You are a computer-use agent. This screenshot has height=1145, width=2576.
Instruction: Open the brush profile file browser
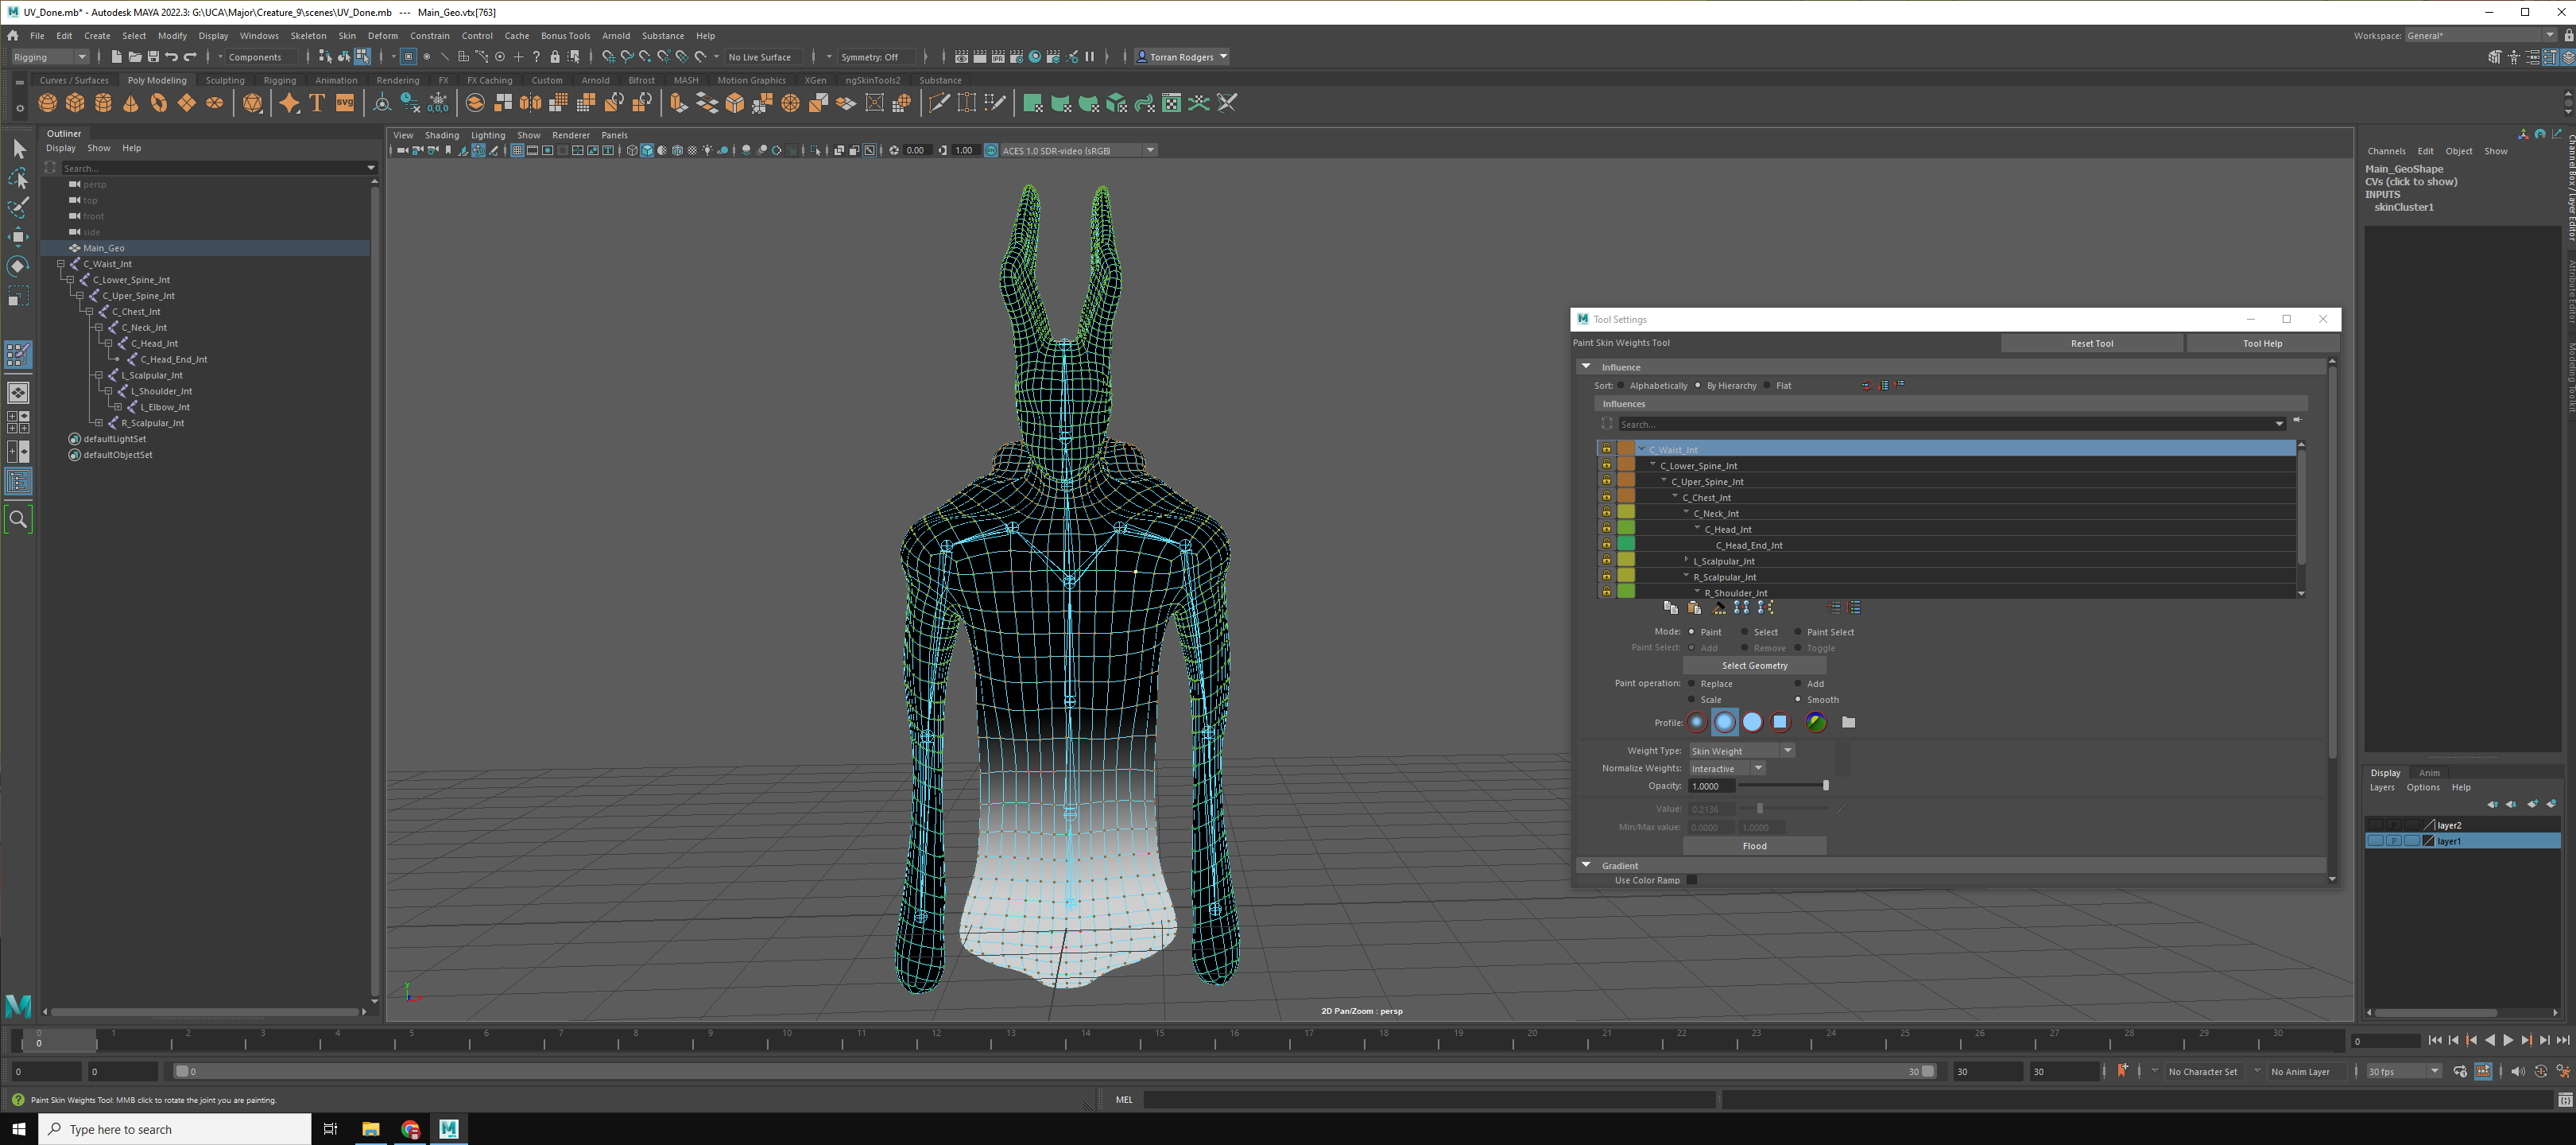(1848, 722)
